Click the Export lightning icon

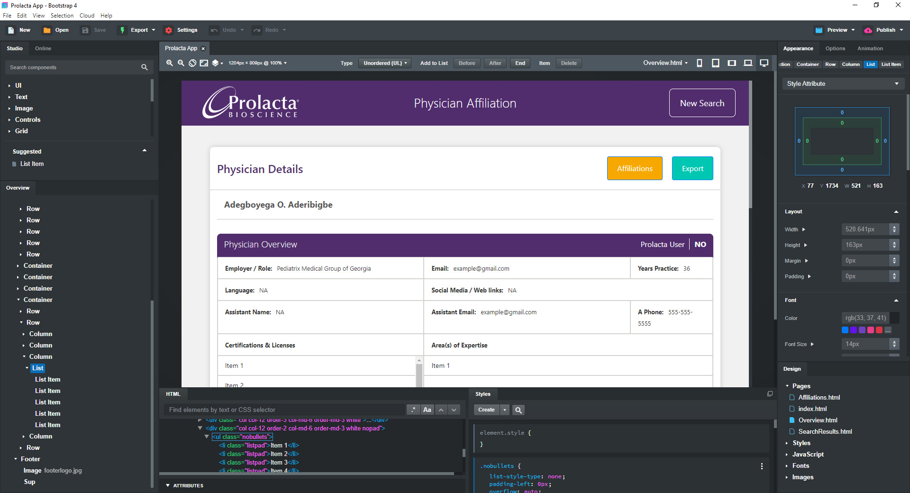click(x=122, y=30)
